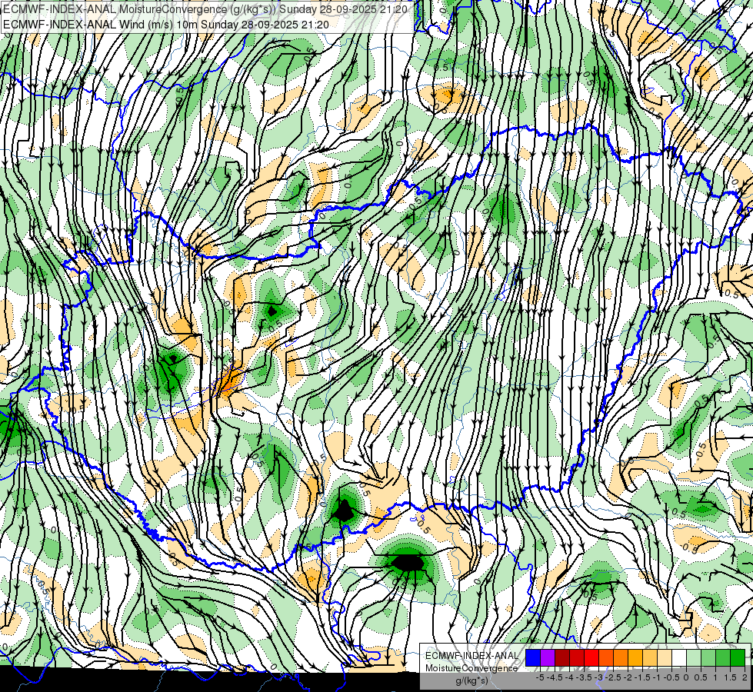Click the -5 legend tick value
Screen dimensions: 753x692
click(540, 677)
